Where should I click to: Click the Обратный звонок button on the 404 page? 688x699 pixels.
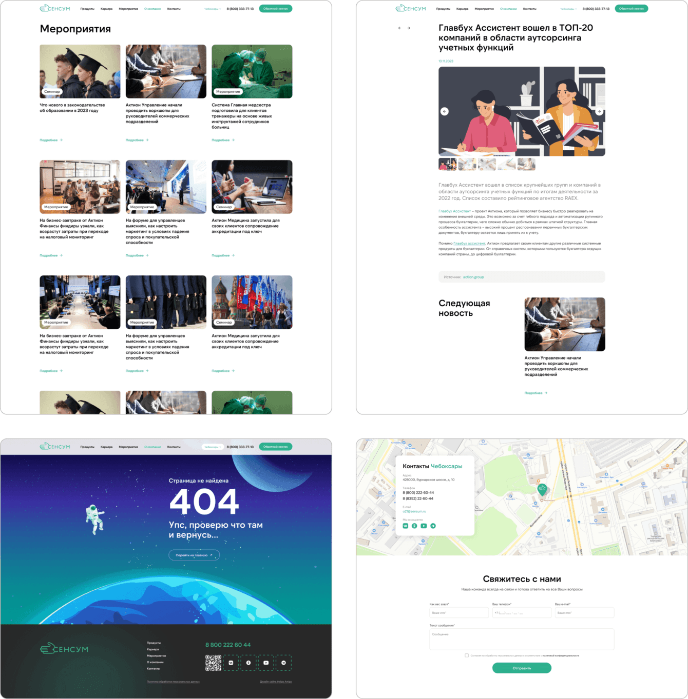276,447
